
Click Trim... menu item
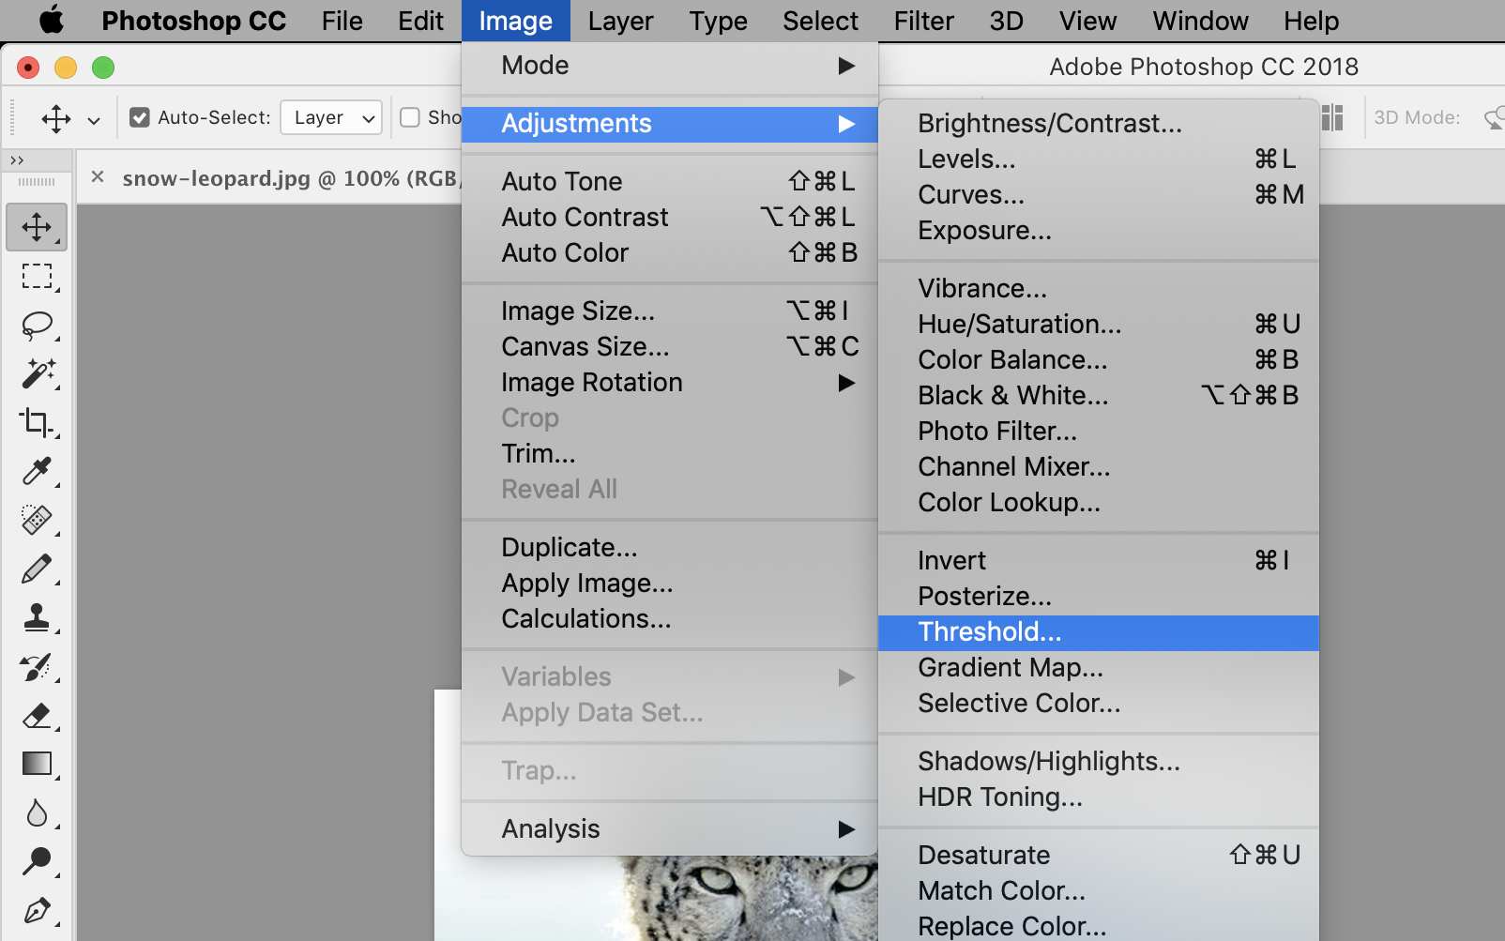(x=670, y=454)
